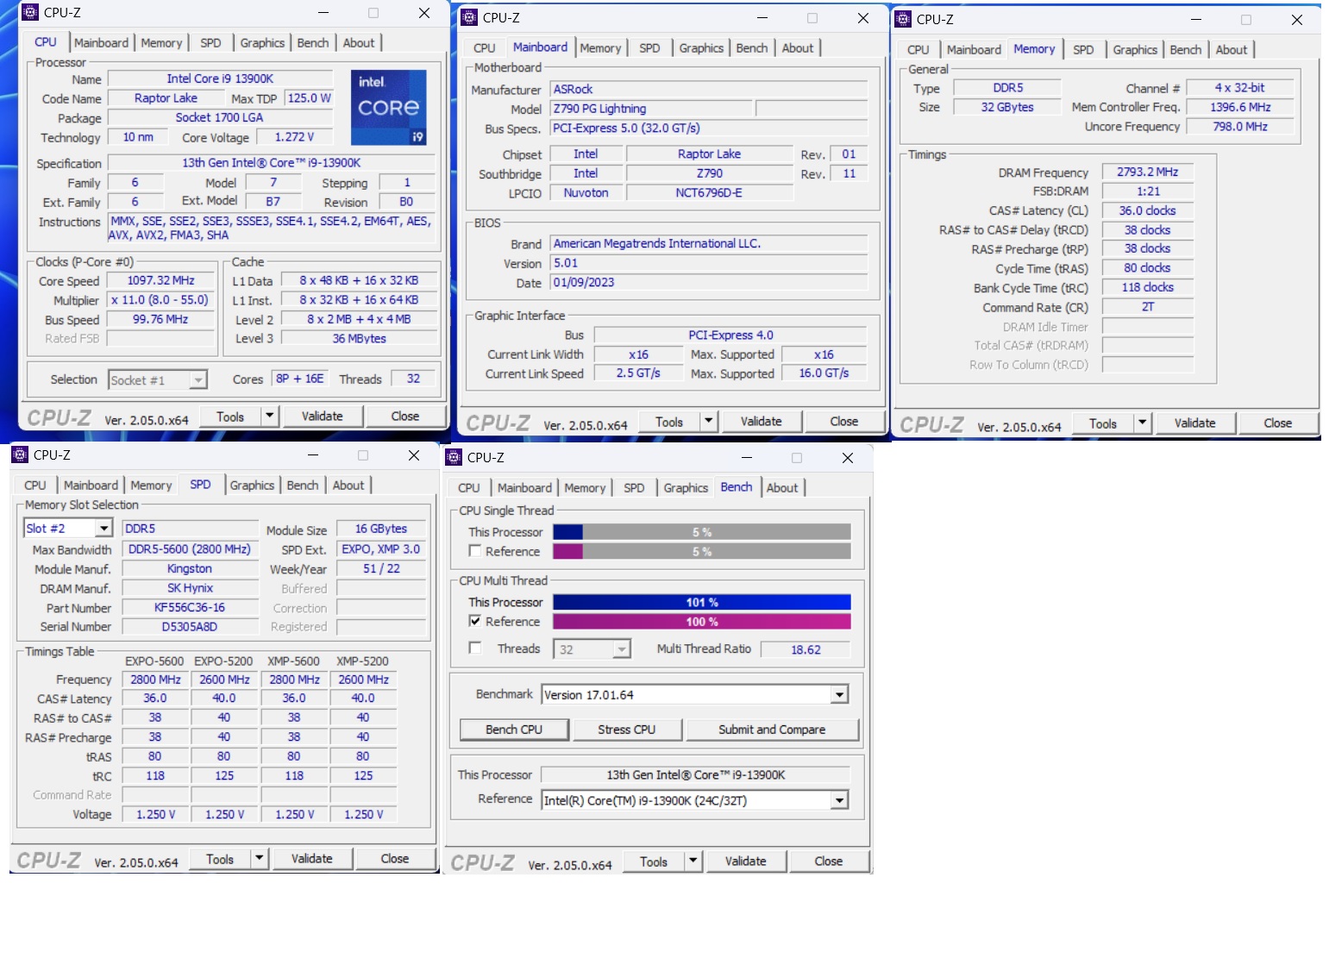This screenshot has height=959, width=1329.
Task: Click the BIOS Version 5.01 field
Action: tap(709, 263)
